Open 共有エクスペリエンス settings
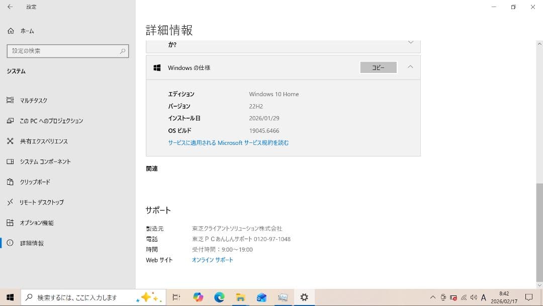 [x=67, y=141]
